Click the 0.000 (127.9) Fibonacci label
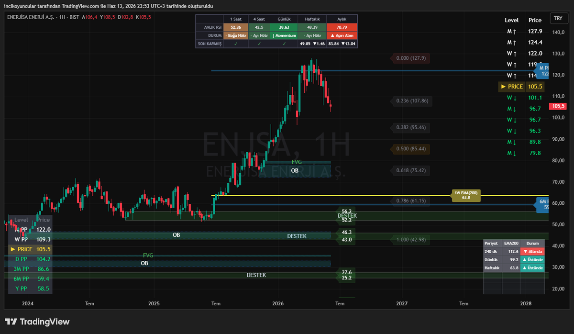Viewport: 574px width, 334px height. click(x=411, y=58)
